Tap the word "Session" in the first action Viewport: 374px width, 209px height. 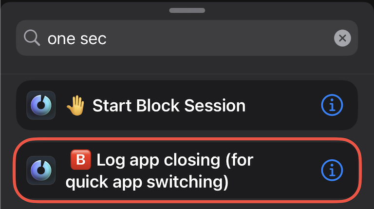(x=218, y=105)
